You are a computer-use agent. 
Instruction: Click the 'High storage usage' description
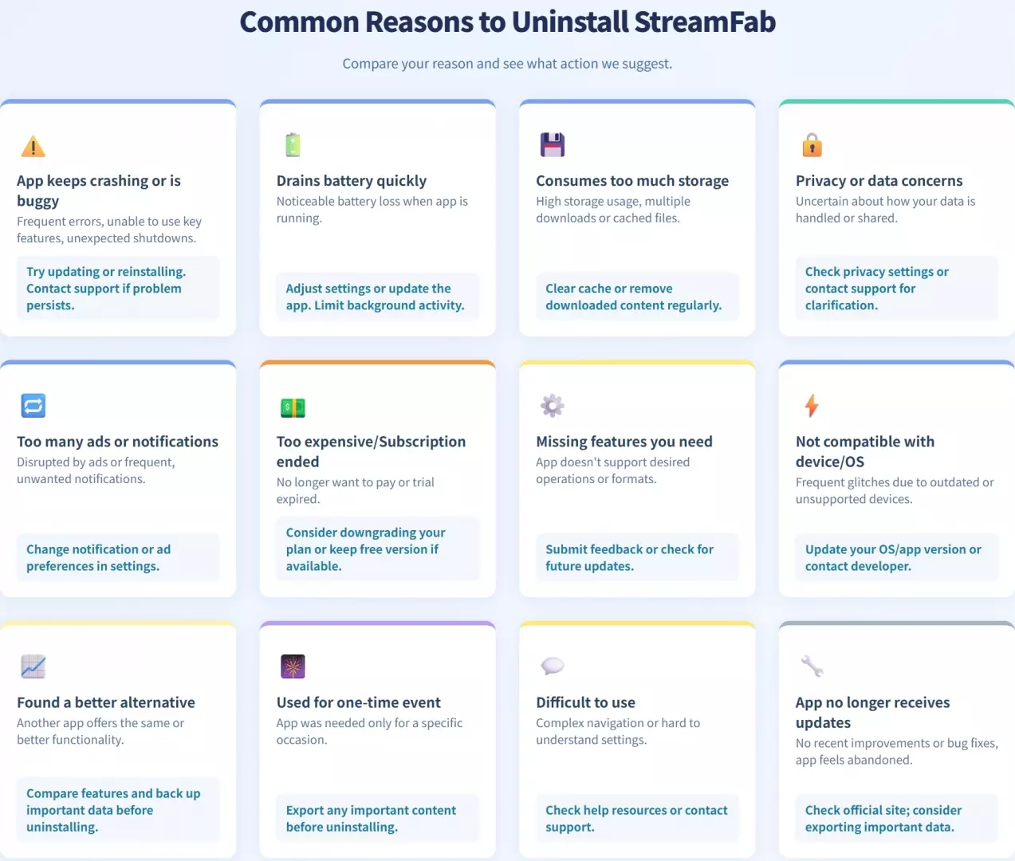click(x=613, y=210)
